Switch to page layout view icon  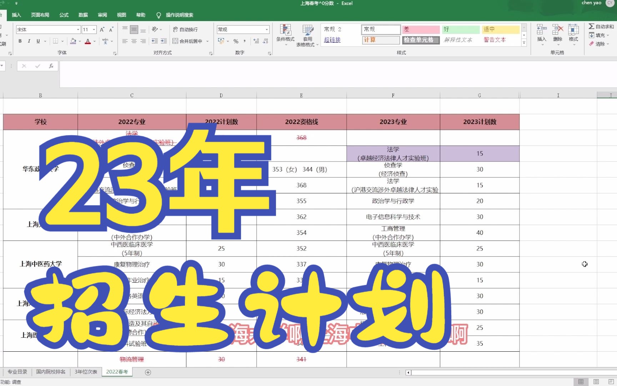[596, 382]
